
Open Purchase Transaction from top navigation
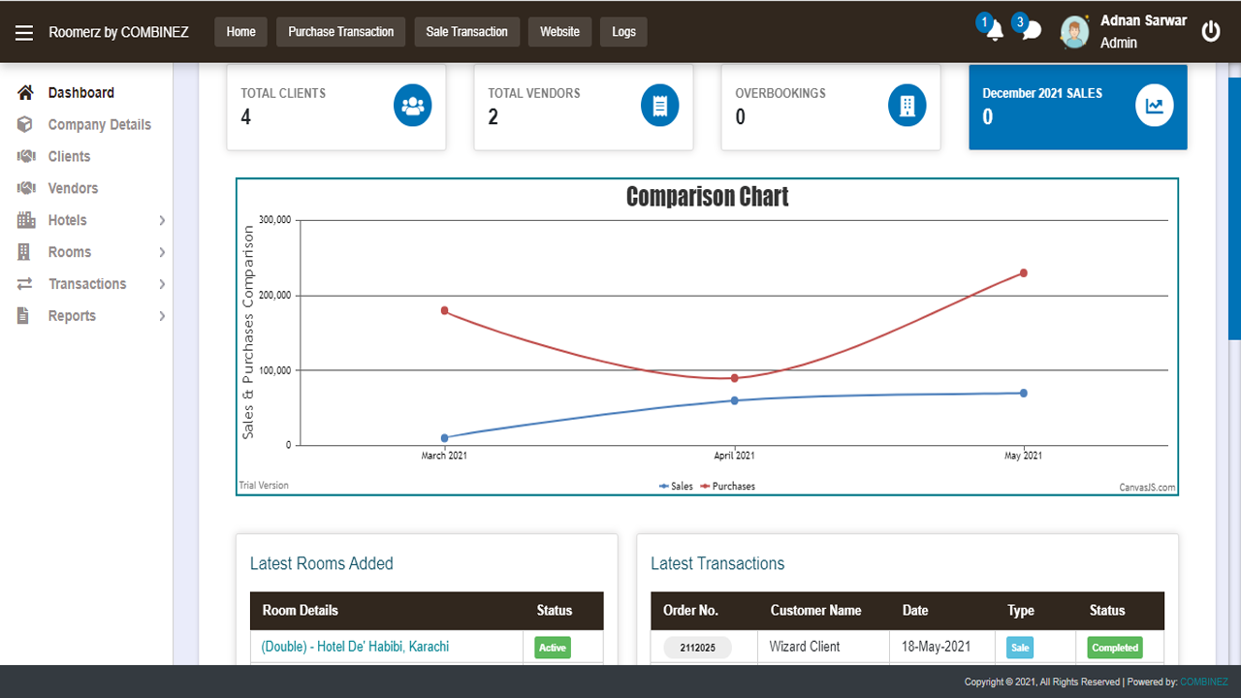pos(341,32)
